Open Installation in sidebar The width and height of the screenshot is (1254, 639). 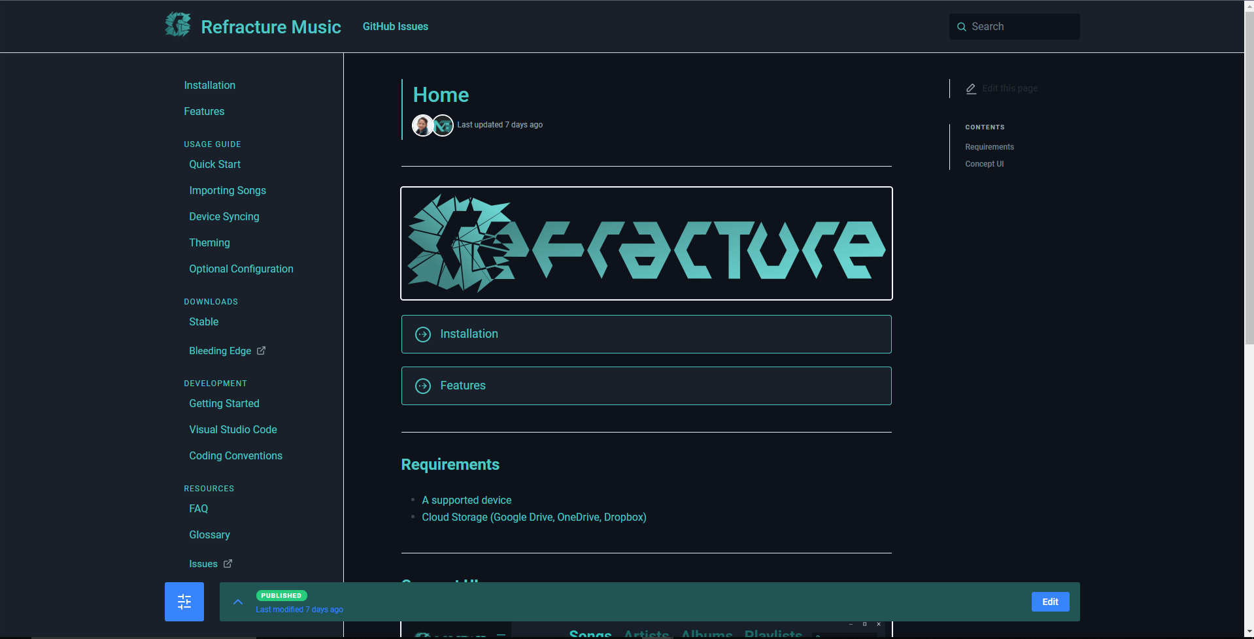click(210, 86)
